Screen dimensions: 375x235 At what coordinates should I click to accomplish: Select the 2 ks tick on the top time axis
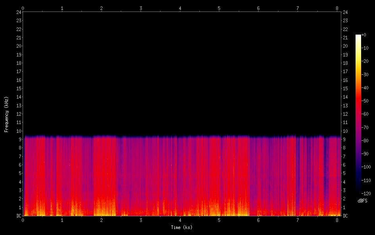(102, 8)
